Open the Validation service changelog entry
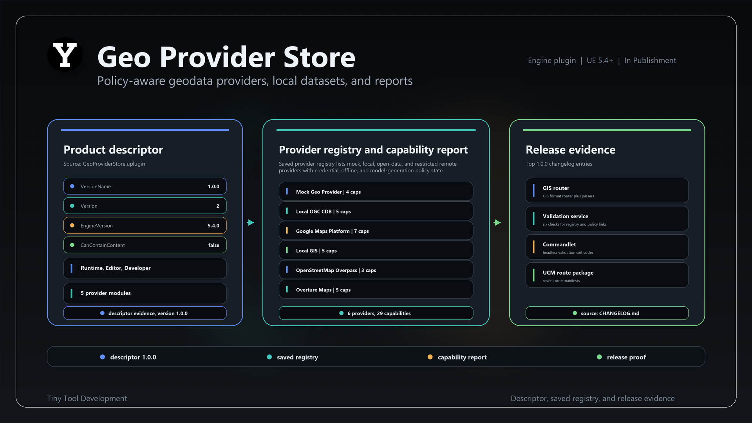752x423 pixels. (x=607, y=219)
